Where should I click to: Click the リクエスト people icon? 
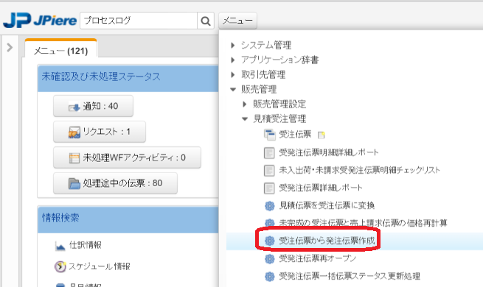74,132
